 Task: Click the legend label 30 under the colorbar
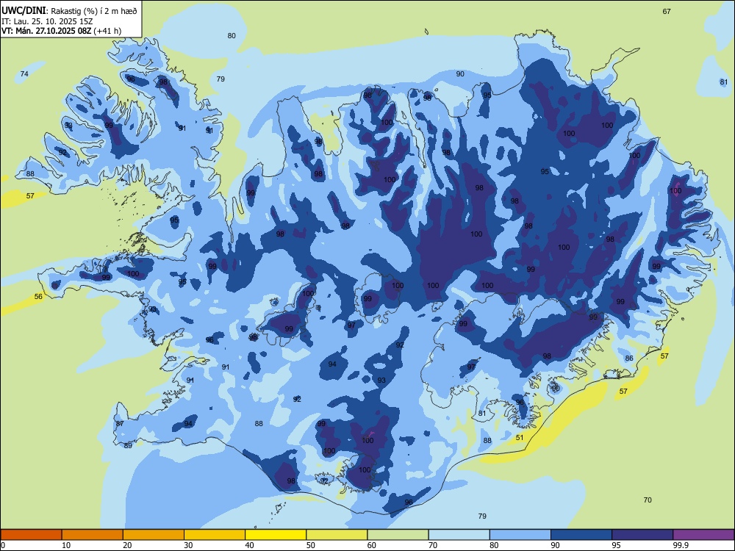tap(188, 545)
